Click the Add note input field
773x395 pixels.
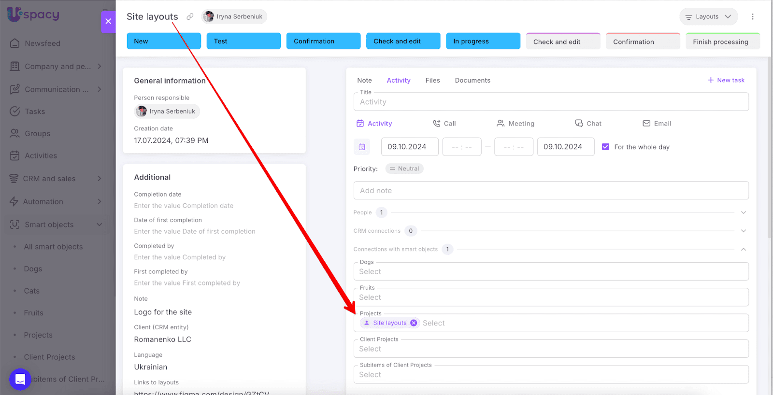(551, 191)
